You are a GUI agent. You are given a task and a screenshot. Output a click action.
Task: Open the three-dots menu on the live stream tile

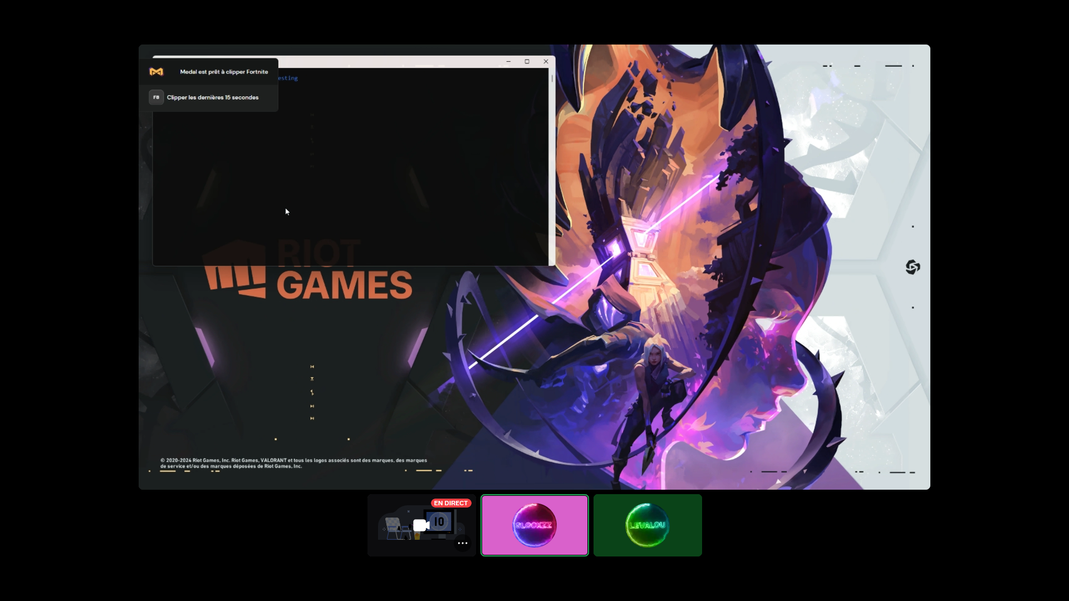pyautogui.click(x=463, y=543)
